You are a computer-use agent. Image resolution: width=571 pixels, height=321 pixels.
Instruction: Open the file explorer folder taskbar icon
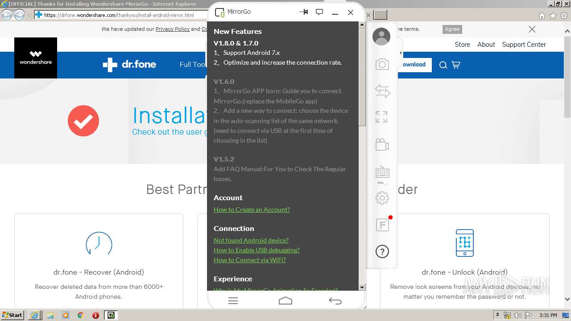[x=50, y=315]
